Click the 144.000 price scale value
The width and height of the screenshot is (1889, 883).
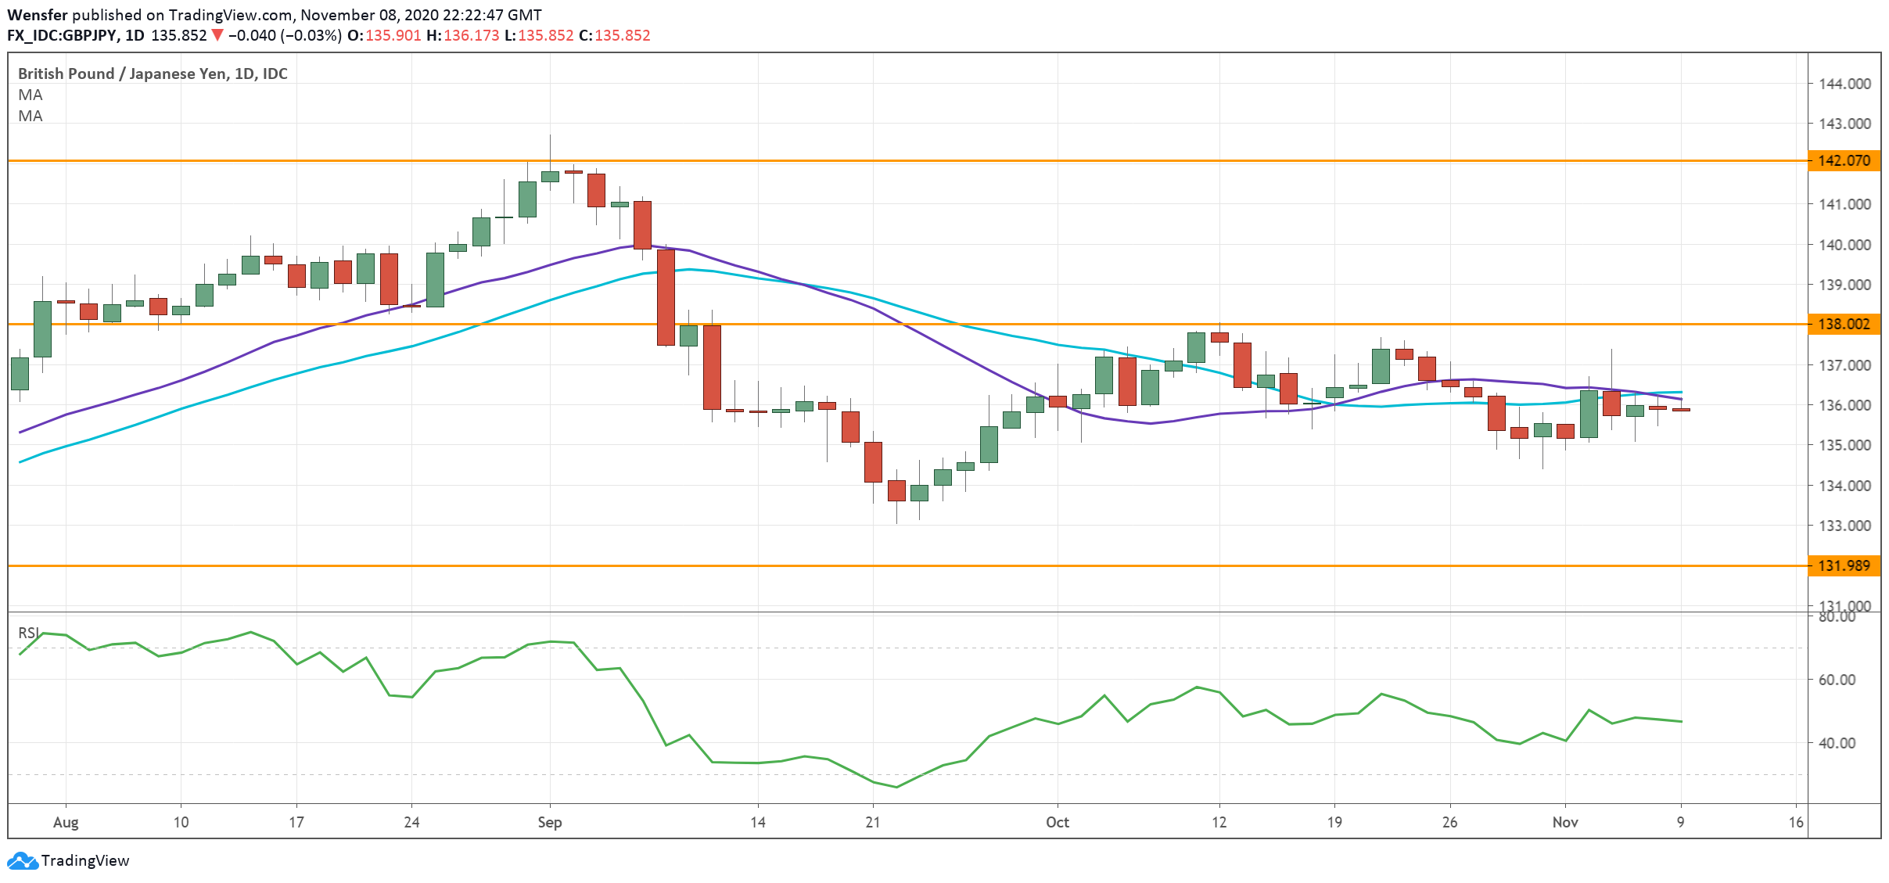pyautogui.click(x=1844, y=84)
